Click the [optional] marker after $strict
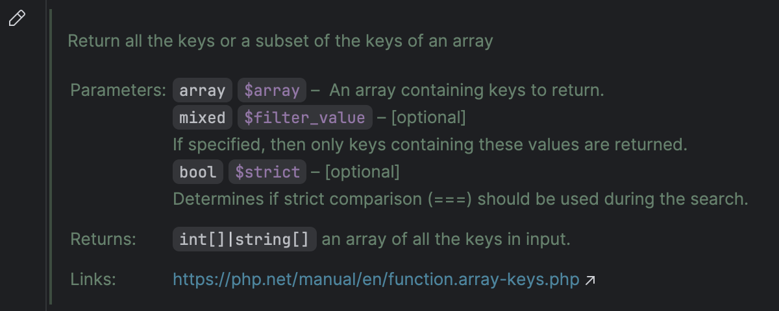 click(x=362, y=172)
